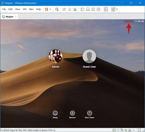Viewport: 145px width, 132px height.
Task: Switch to Unity mode
Action: [98, 9]
